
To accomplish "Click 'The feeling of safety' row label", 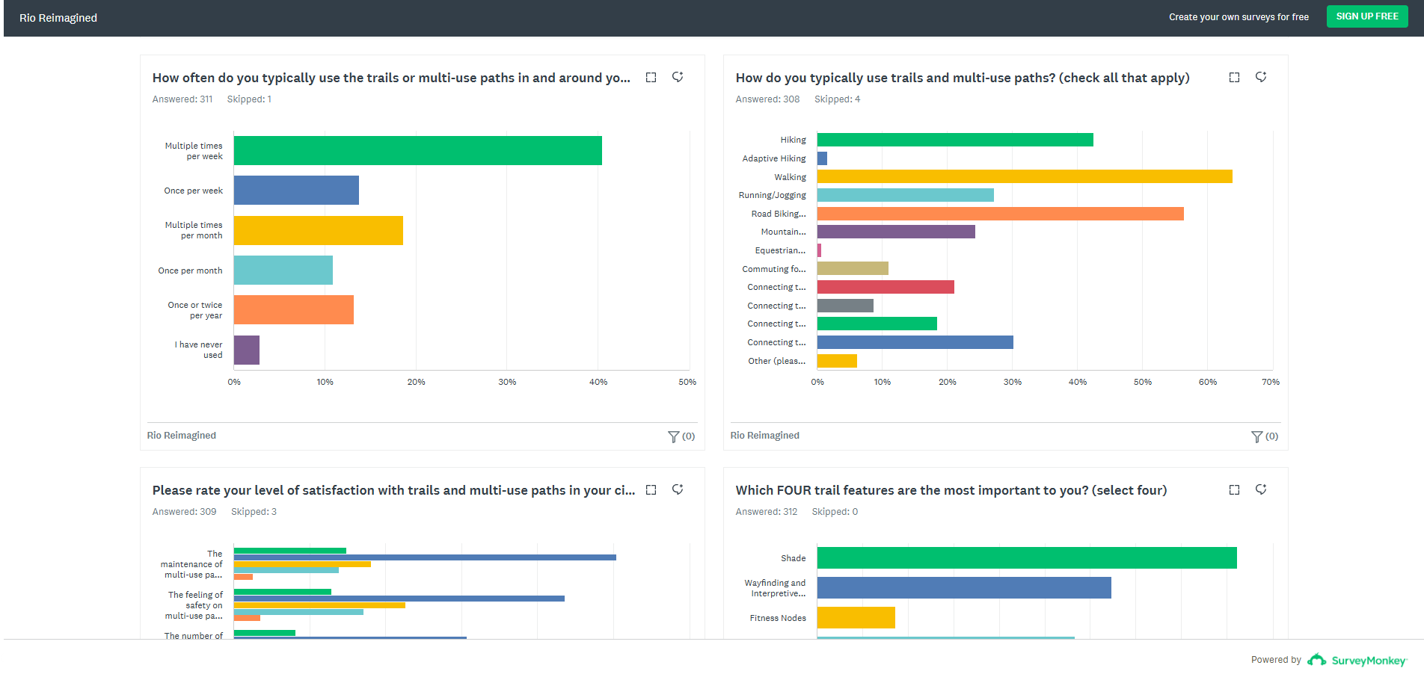I will point(194,605).
